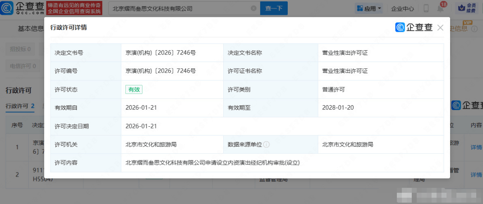Open 详情 link for row 1

pyautogui.click(x=476, y=147)
